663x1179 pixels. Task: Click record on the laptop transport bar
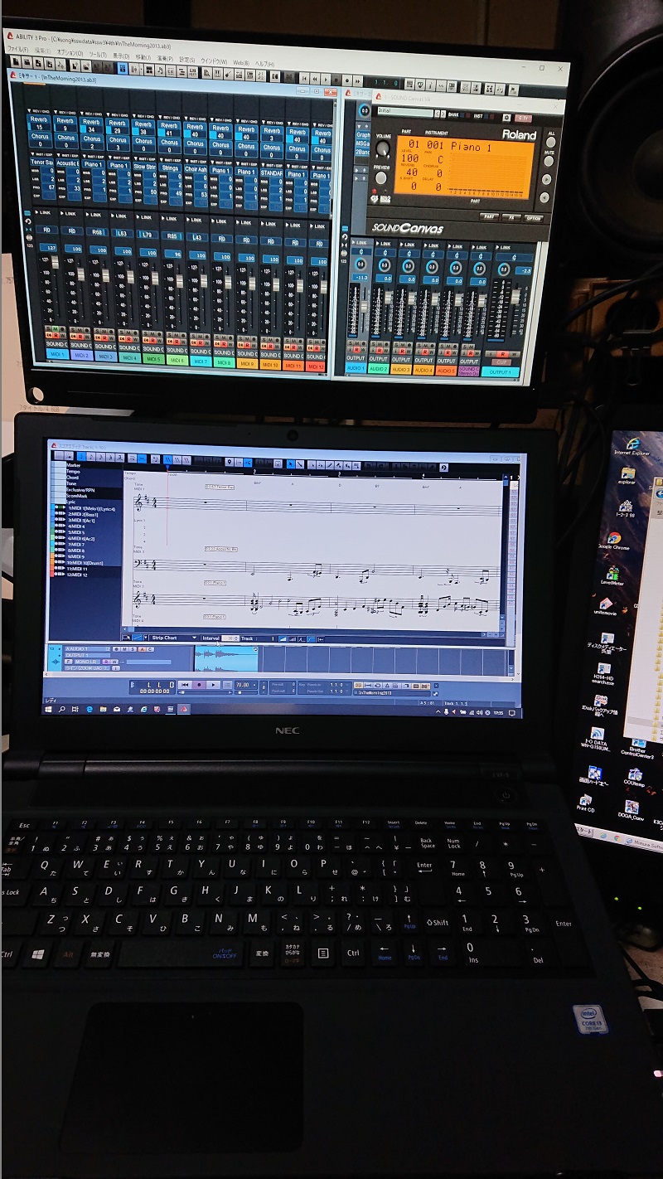click(x=200, y=685)
